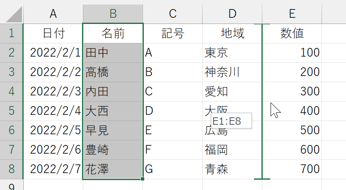The width and height of the screenshot is (346, 190).
Task: Select the cell with value 700
Action: 292,169
